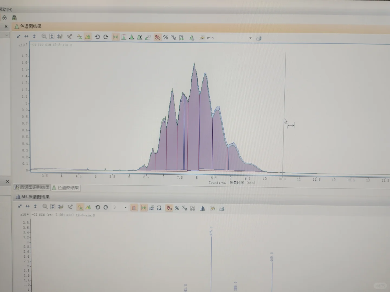
Task: Toggle range select tool in chromatogram toolbar
Action: click(x=116, y=37)
